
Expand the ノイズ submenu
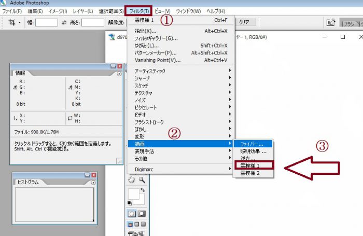pos(181,100)
